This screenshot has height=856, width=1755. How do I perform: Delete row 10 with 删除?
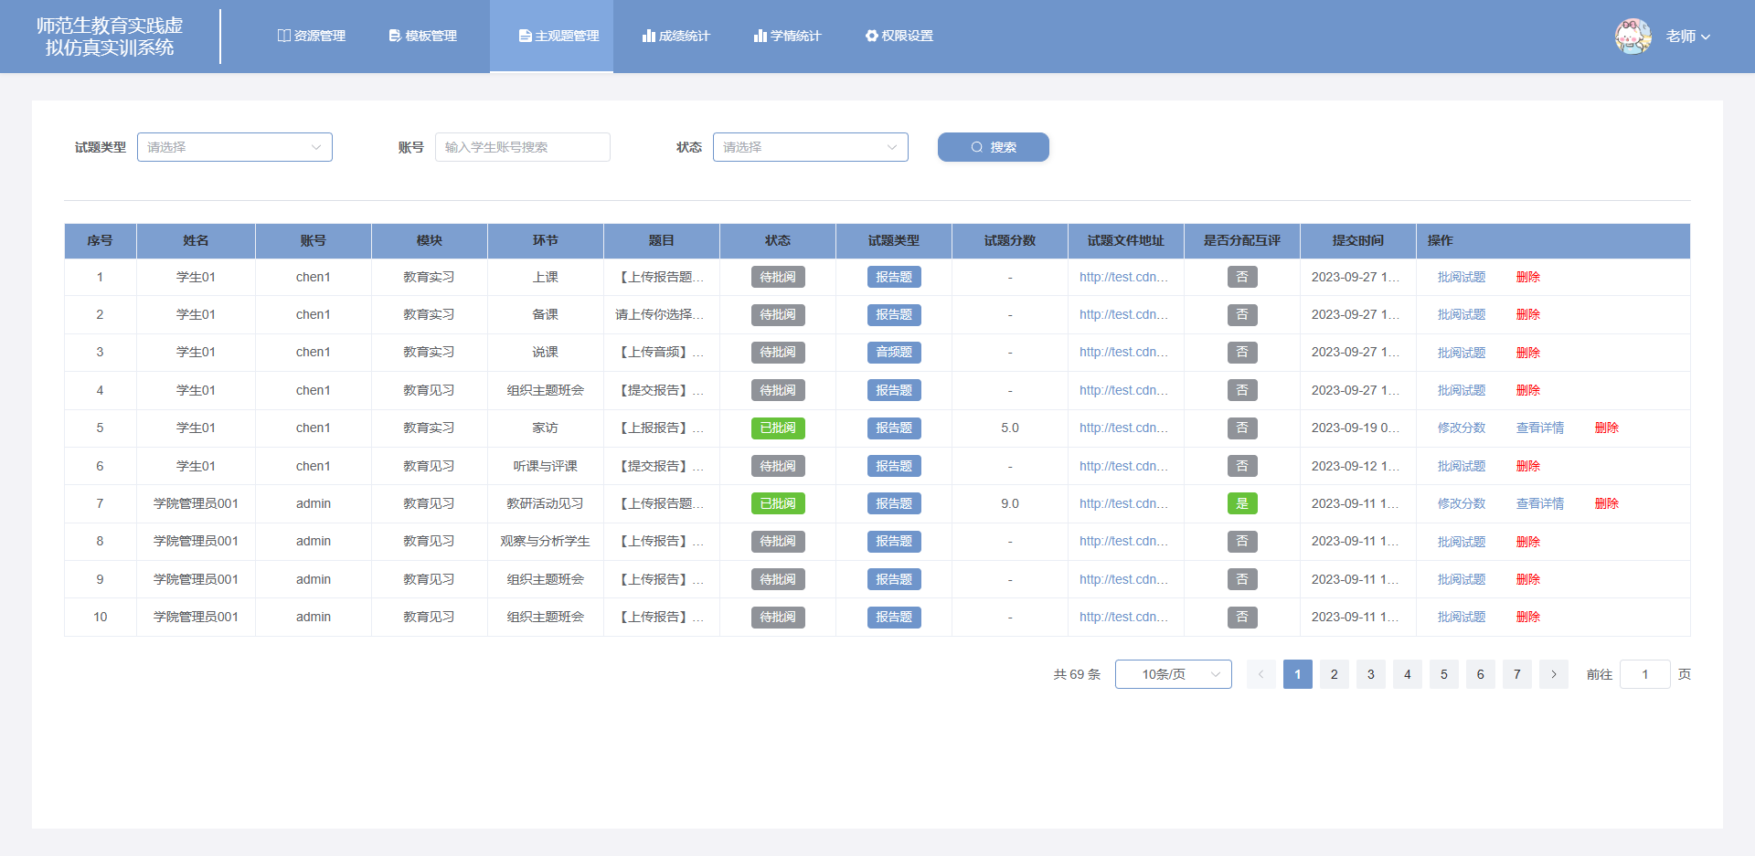[1528, 617]
